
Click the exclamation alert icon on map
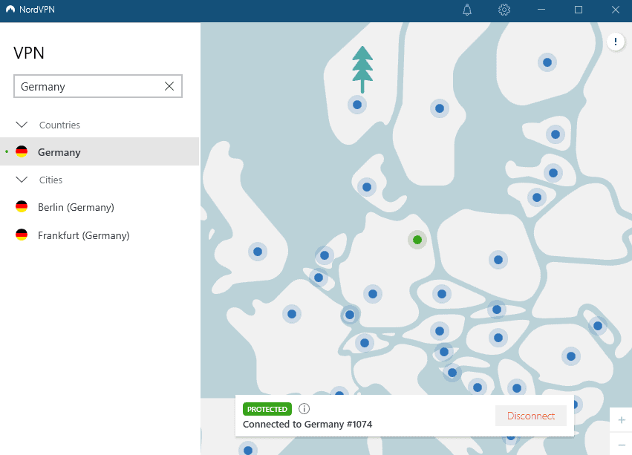point(616,42)
